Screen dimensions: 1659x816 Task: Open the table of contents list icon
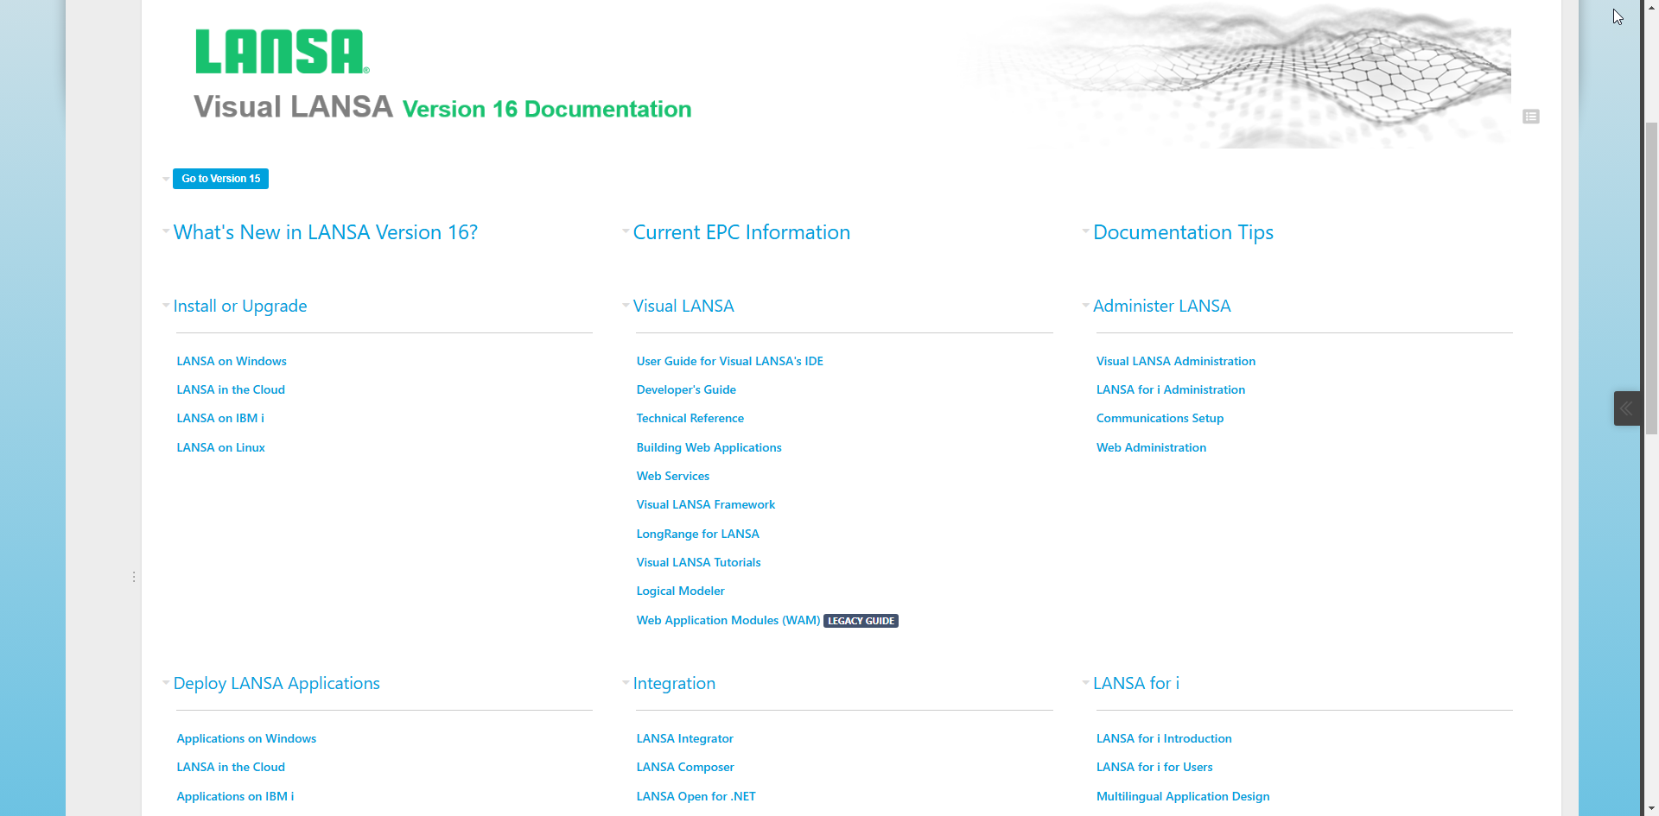[x=1531, y=117]
